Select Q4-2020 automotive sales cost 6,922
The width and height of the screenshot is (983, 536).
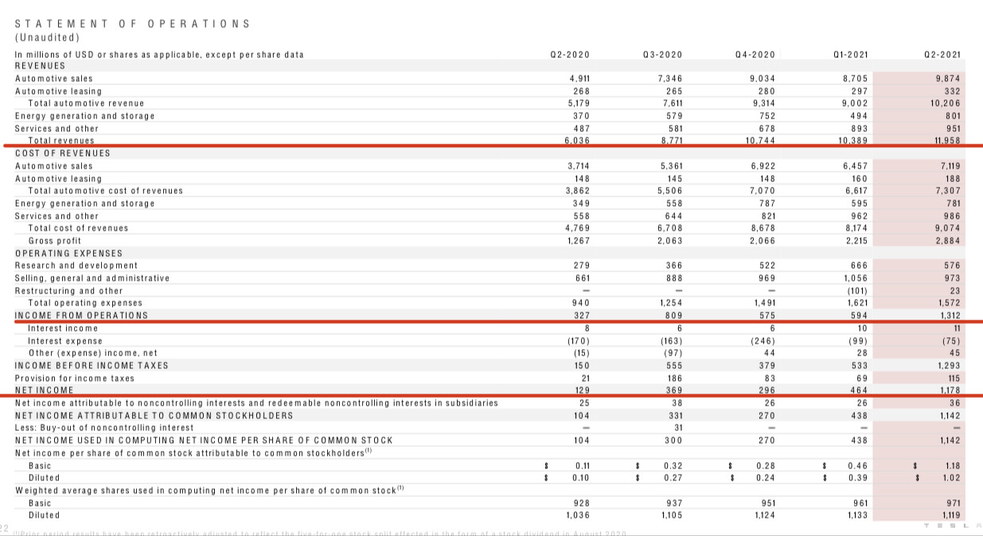[763, 166]
